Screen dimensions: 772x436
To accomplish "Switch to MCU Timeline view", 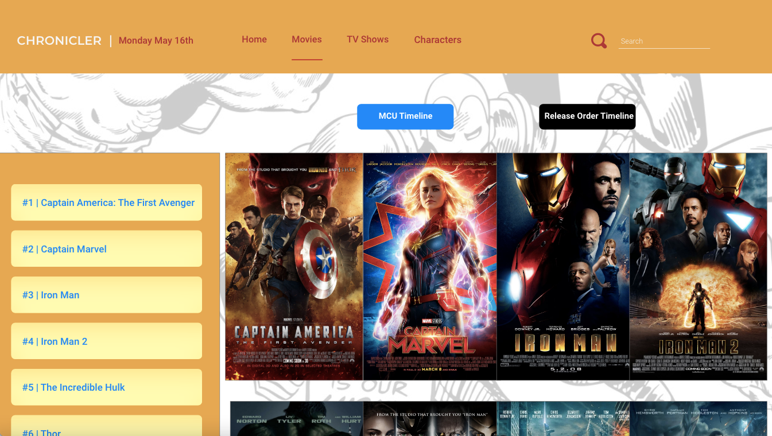I will click(x=405, y=116).
